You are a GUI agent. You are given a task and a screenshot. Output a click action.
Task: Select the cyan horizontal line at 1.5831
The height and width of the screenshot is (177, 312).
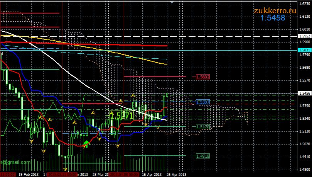pyautogui.click(x=231, y=50)
